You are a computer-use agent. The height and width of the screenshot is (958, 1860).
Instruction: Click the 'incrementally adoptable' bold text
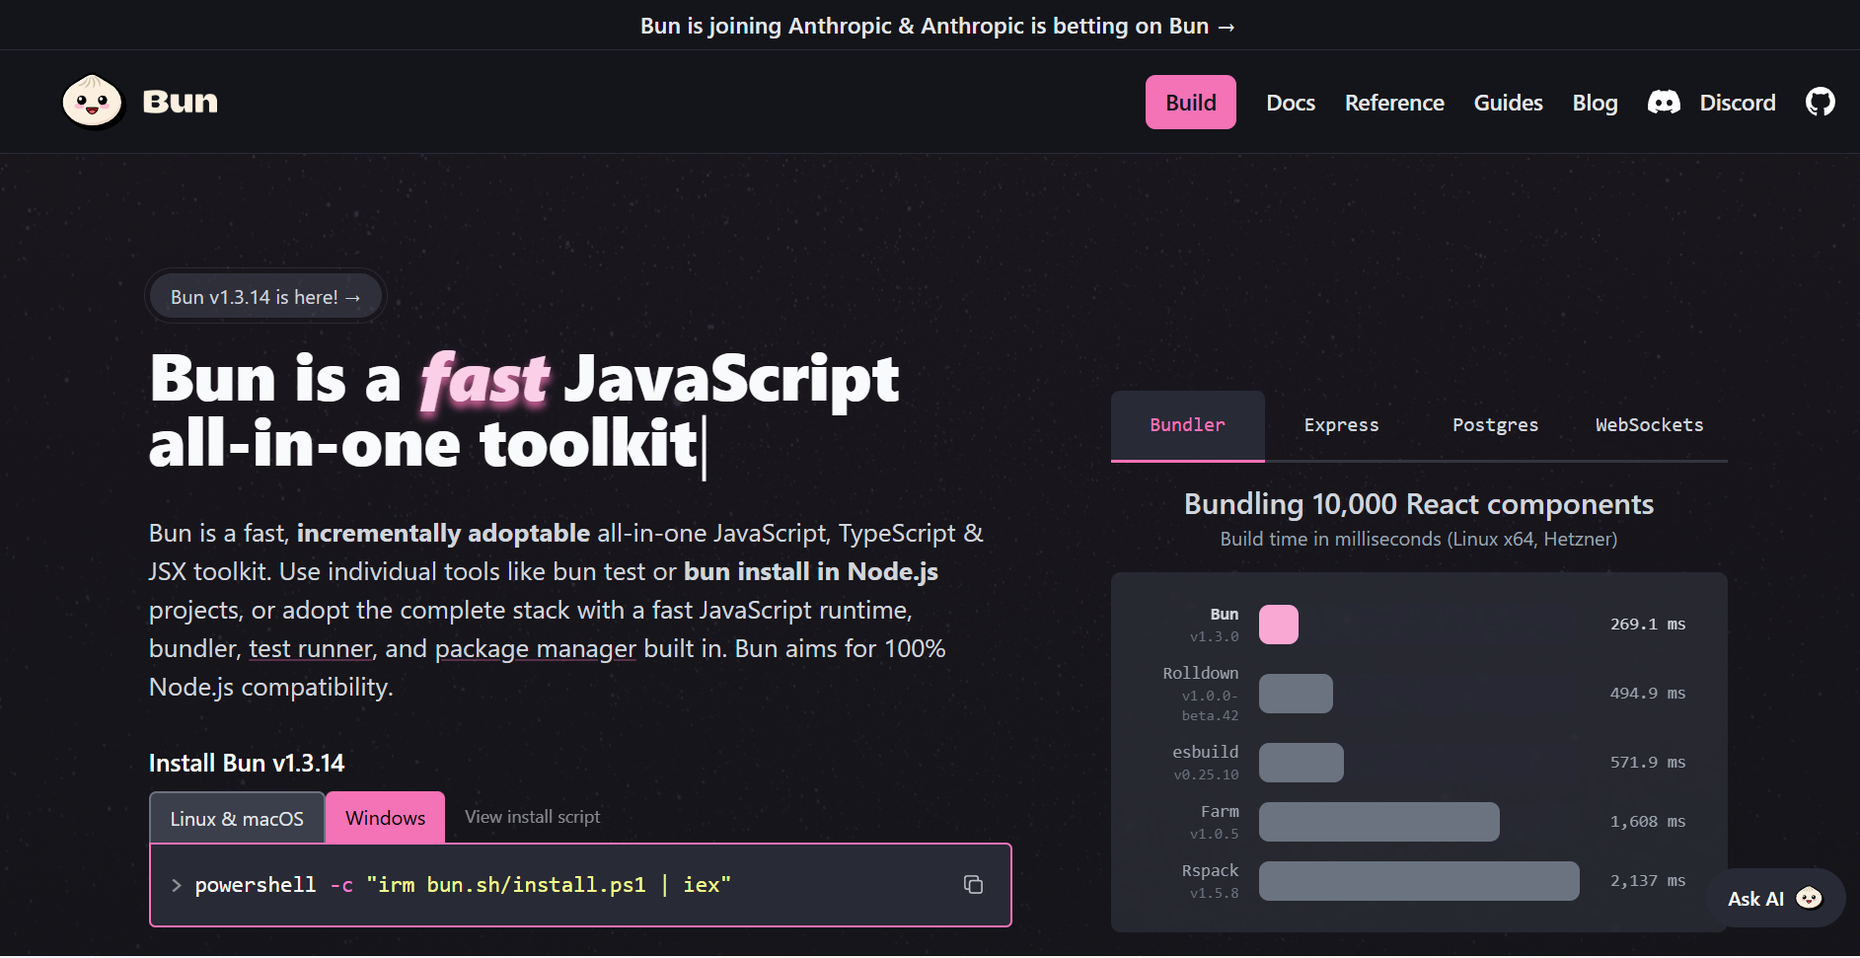443,533
